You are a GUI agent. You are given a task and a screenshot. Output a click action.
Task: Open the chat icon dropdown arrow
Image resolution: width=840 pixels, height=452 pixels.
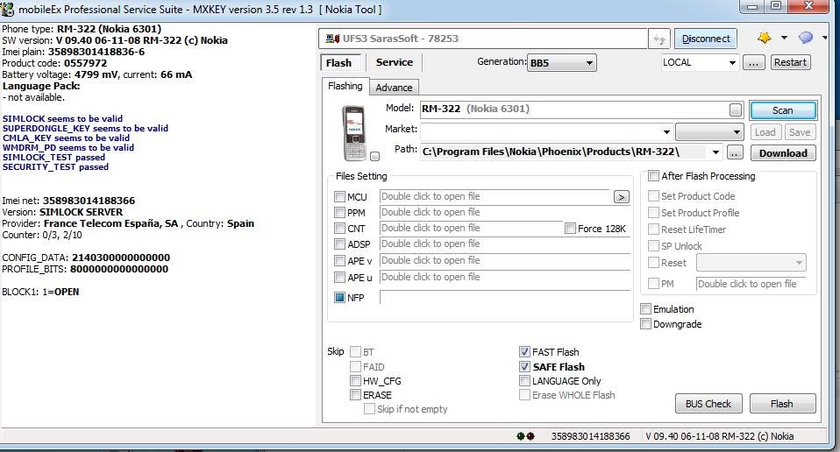(825, 38)
